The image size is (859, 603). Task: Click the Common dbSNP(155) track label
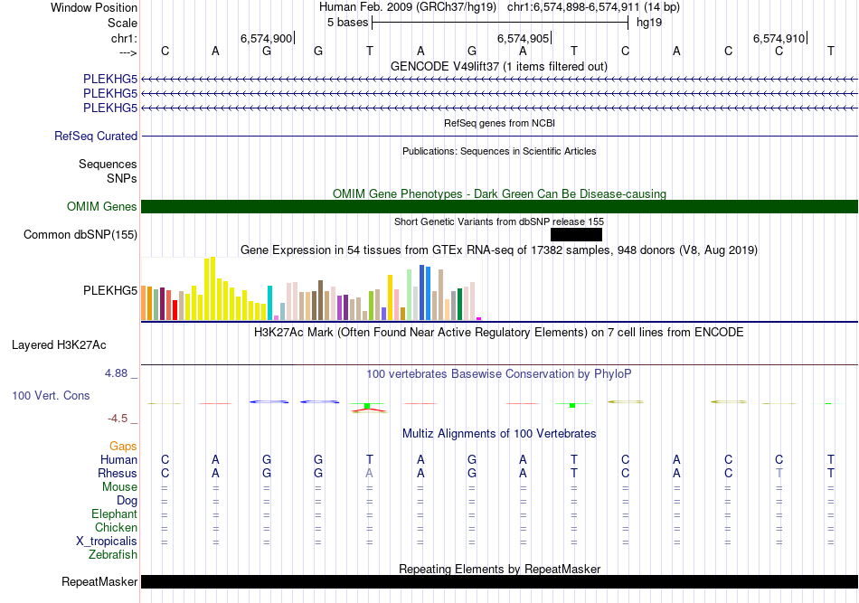pos(80,235)
